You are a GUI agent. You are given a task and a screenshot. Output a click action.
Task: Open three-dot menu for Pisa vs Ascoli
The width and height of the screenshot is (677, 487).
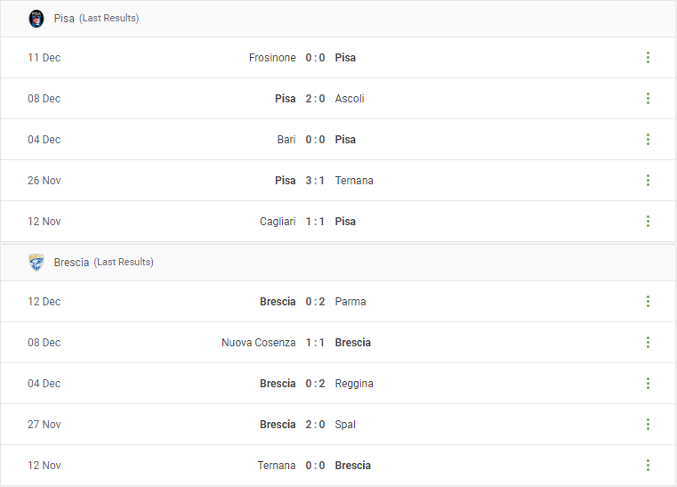[x=648, y=99]
